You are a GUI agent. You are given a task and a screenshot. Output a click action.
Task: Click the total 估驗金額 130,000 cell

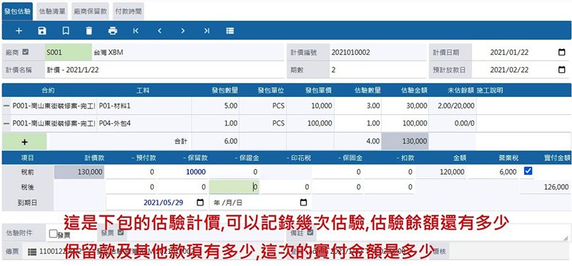(405, 141)
